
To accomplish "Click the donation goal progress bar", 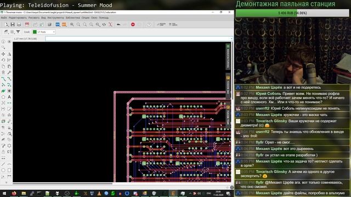I will point(292,13).
